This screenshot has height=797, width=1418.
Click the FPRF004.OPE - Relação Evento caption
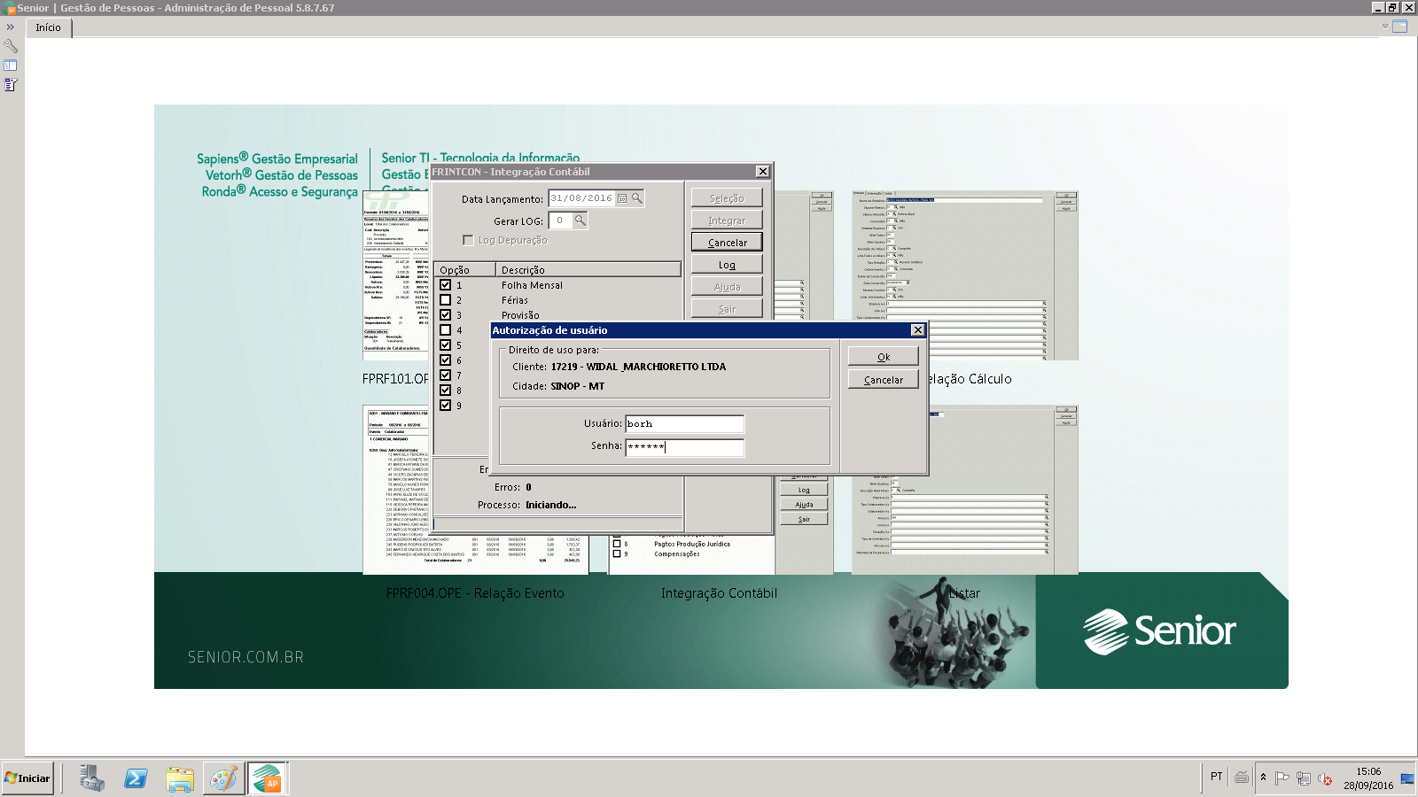coord(475,593)
